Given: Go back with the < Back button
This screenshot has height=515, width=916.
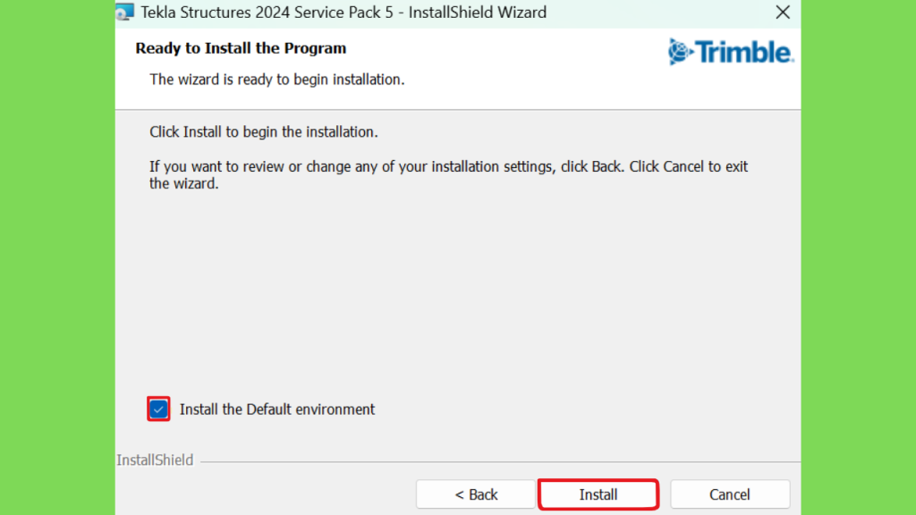Looking at the screenshot, I should pos(476,494).
